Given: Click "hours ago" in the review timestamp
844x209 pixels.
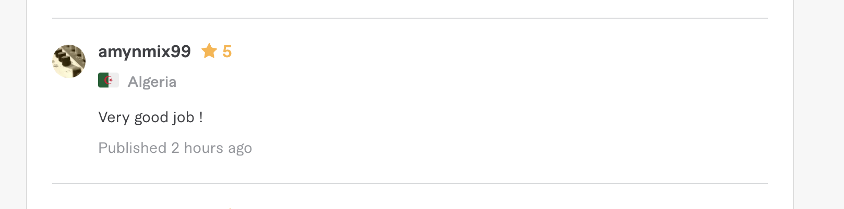Looking at the screenshot, I should [x=218, y=148].
